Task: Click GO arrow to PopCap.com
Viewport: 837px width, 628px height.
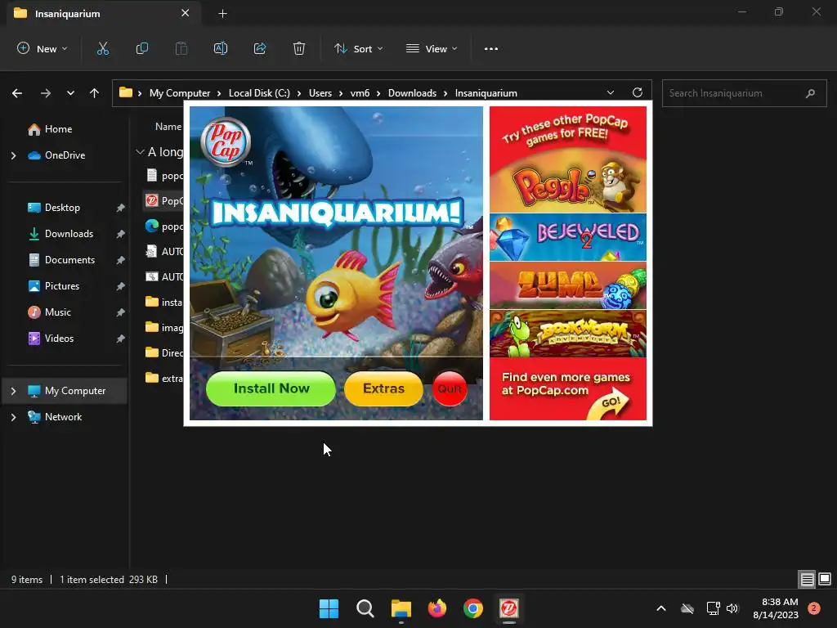Action: (610, 406)
